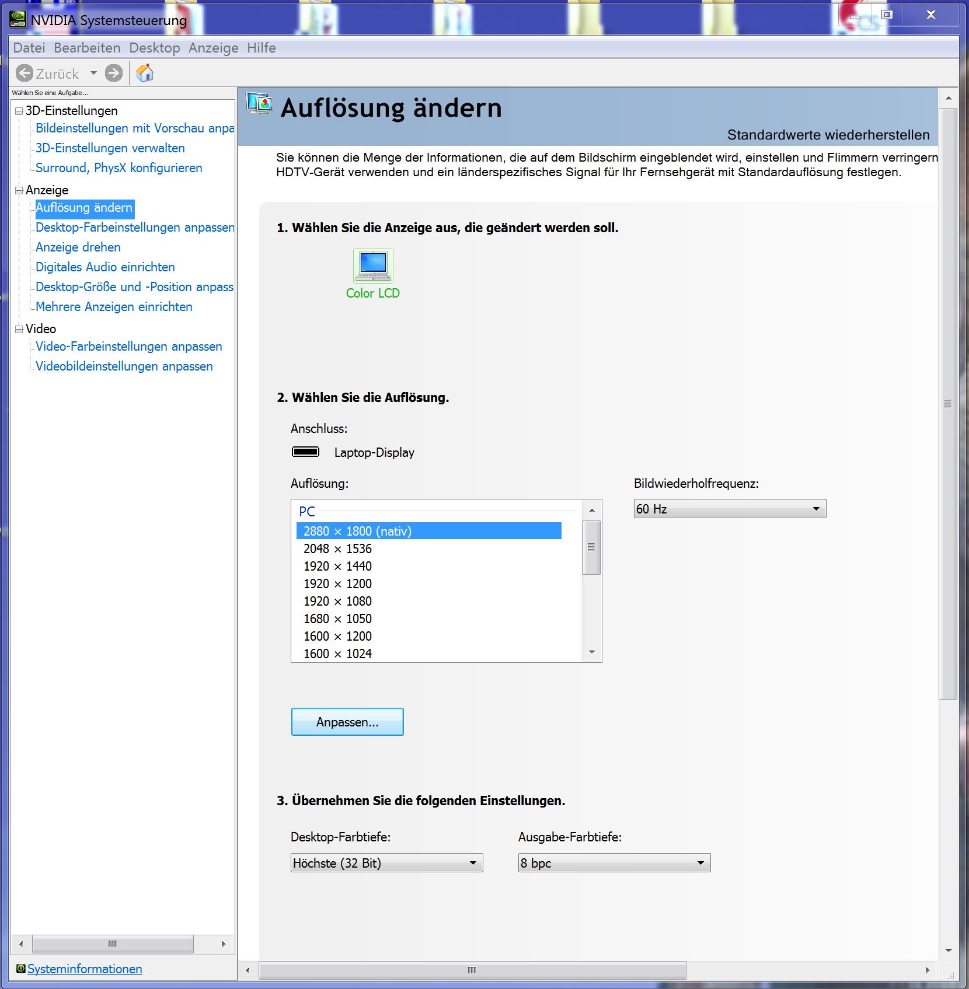Click resolution list scroll up arrow

coord(592,510)
